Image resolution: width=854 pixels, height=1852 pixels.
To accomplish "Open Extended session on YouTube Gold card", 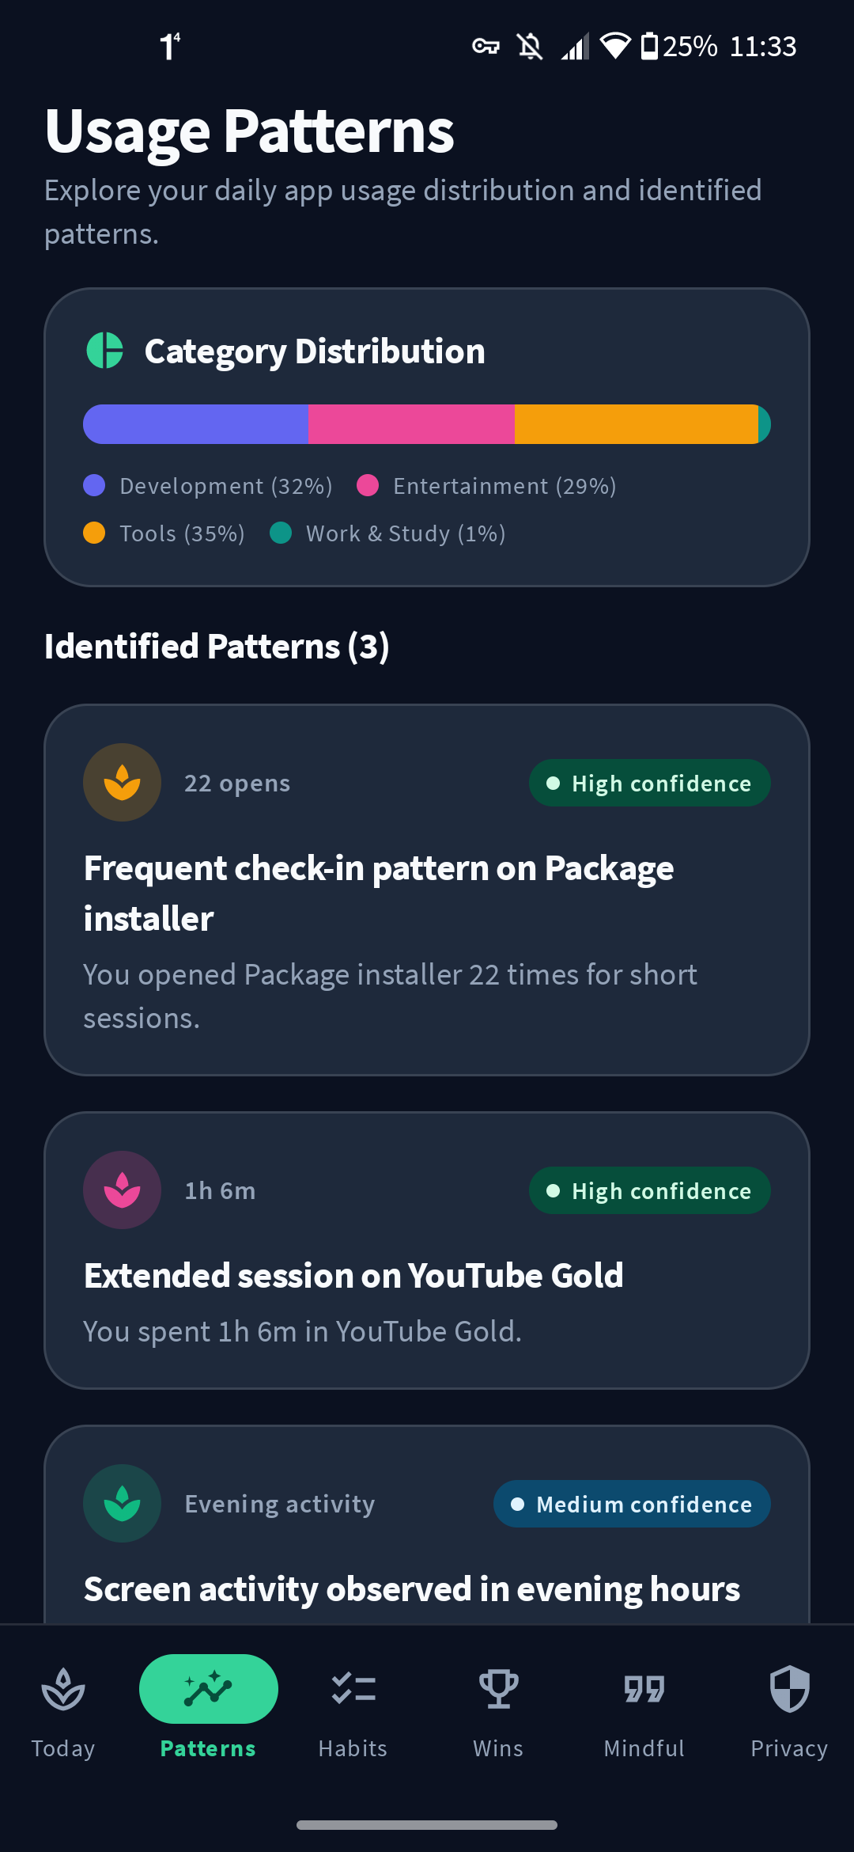I will pos(427,1250).
